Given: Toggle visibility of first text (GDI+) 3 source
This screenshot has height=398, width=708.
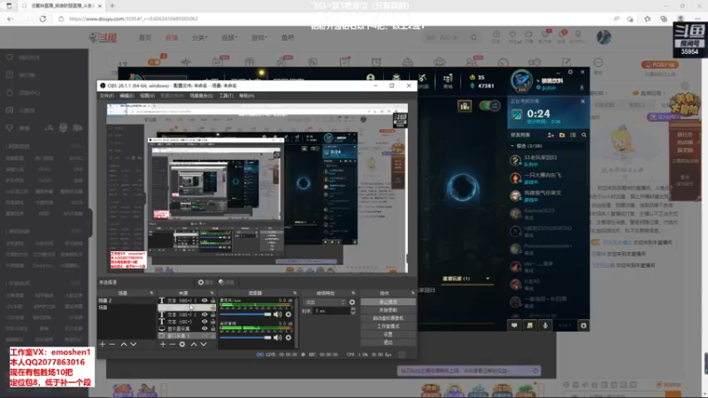Looking at the screenshot, I should [x=204, y=301].
